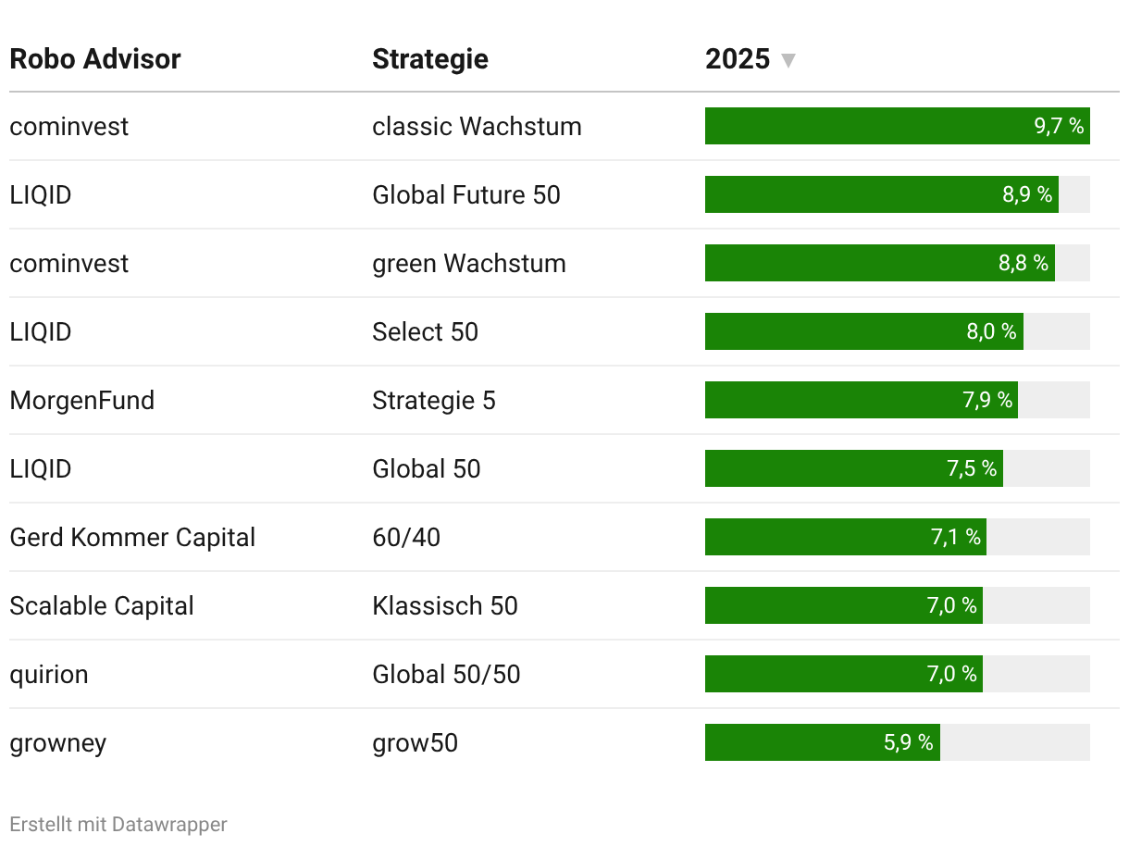Click the Gerd Kommer Capital entry
Viewport: 1129px width, 846px height.
[x=132, y=537]
